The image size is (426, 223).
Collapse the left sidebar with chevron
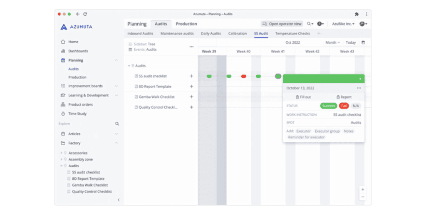(x=119, y=200)
